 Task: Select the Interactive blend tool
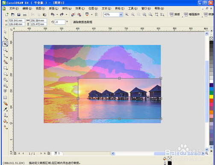pyautogui.click(x=5, y=103)
